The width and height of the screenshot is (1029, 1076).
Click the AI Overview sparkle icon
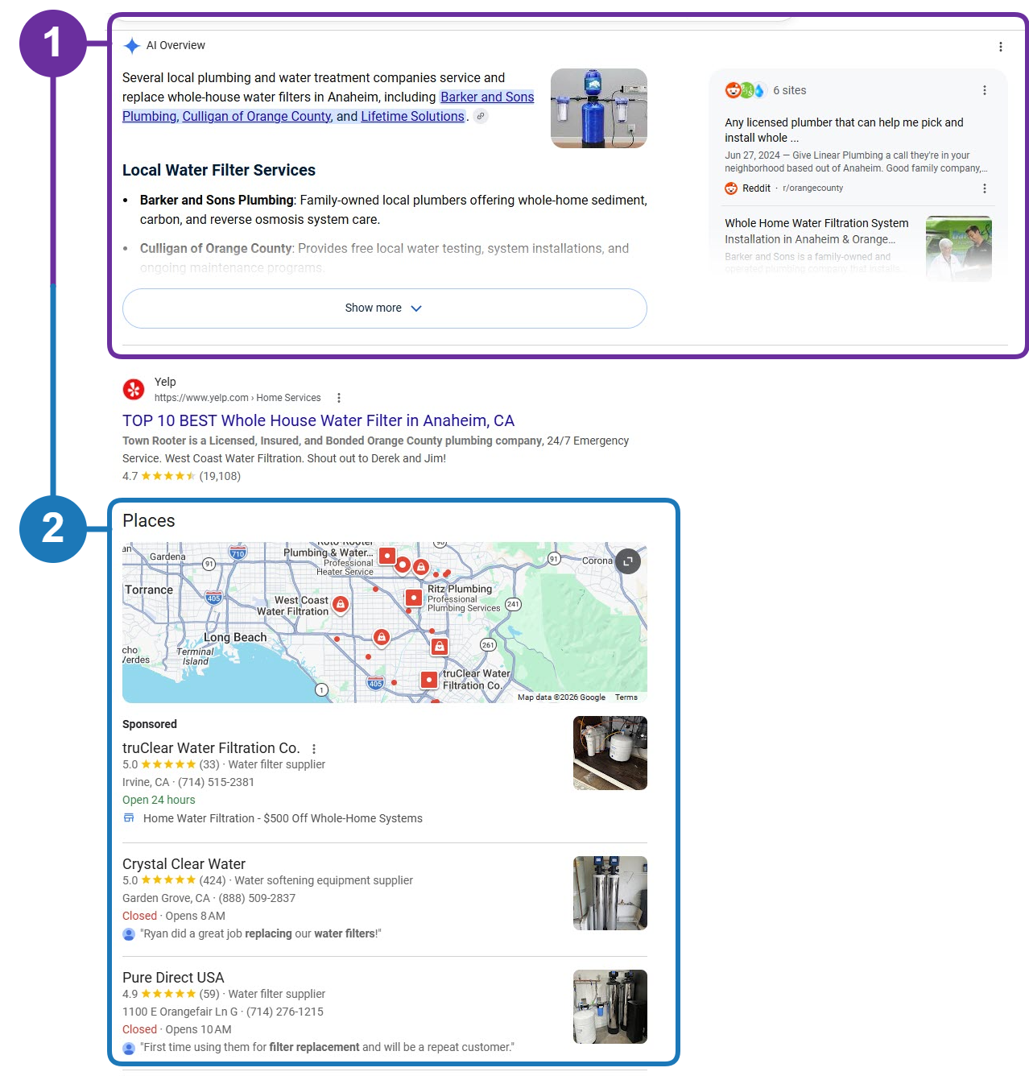[132, 46]
